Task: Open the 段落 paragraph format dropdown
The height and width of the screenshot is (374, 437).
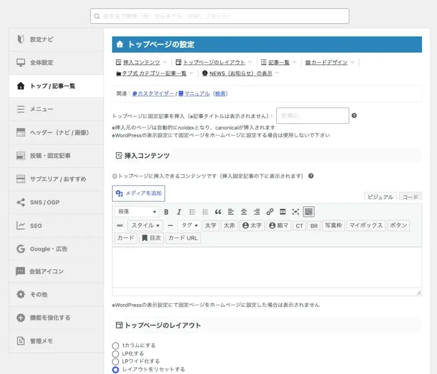Action: pyautogui.click(x=137, y=212)
